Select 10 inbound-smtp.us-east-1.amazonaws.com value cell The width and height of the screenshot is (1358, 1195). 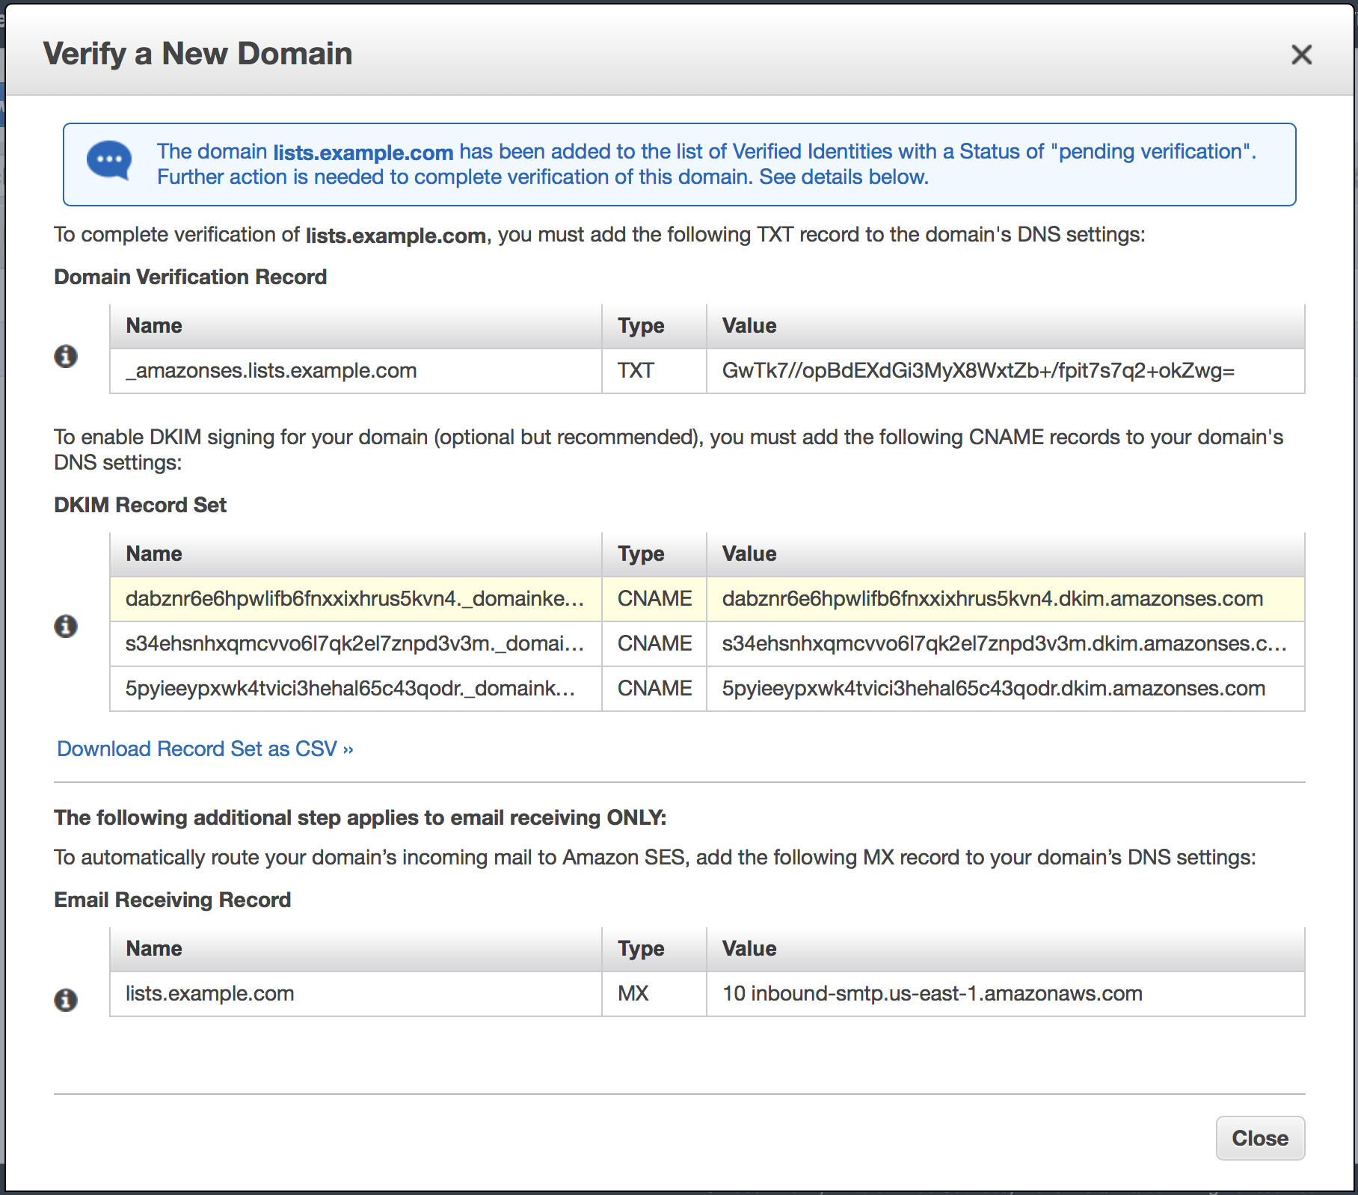pos(1006,994)
